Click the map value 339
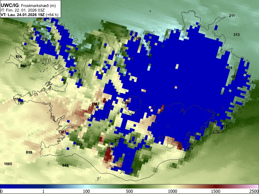This screenshot has width=259, height=194. 118,140
